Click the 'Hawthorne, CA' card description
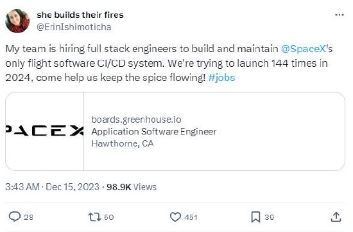The image size is (353, 232). (122, 143)
